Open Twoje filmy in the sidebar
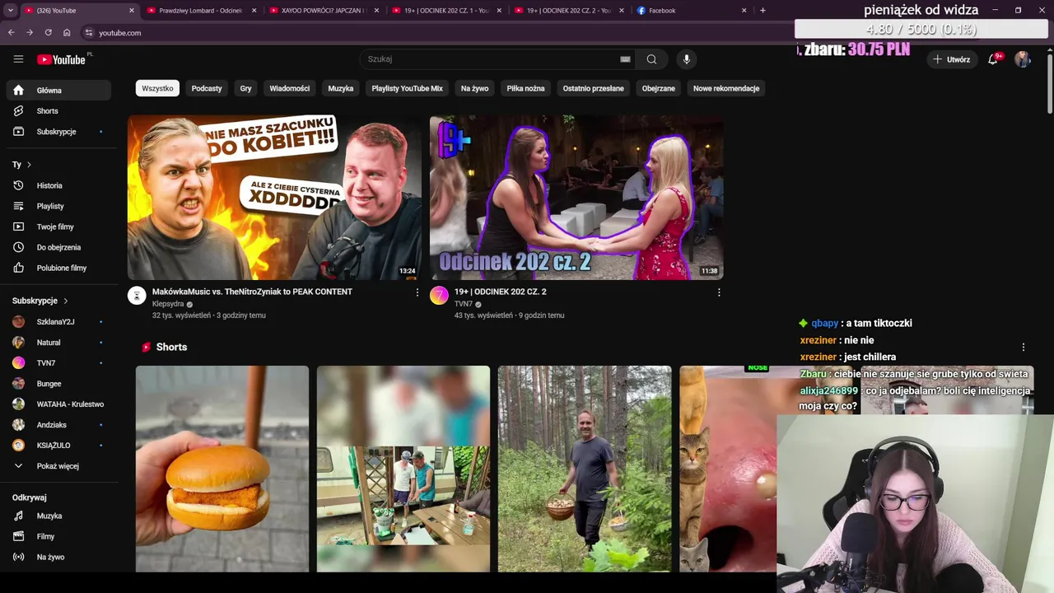Screen dimensions: 1054x593 58,226
